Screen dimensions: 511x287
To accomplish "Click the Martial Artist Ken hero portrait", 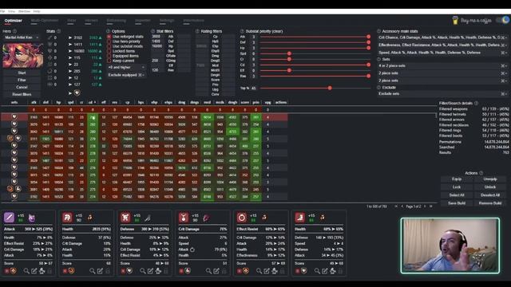I will [x=22, y=55].
